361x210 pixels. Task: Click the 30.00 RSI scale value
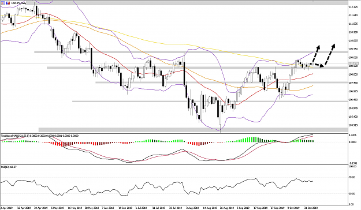(x=352, y=194)
